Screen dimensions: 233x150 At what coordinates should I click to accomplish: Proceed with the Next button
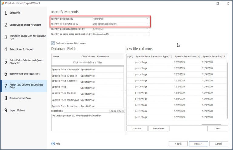tap(198, 143)
